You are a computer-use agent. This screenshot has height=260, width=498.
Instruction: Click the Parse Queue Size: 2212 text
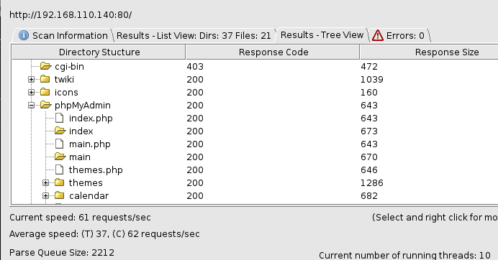(62, 253)
